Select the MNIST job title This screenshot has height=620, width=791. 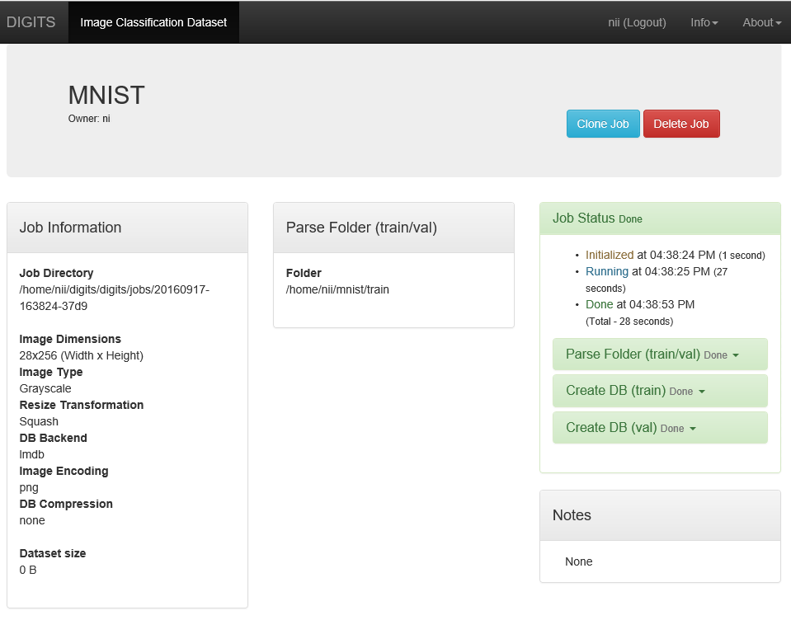point(106,95)
